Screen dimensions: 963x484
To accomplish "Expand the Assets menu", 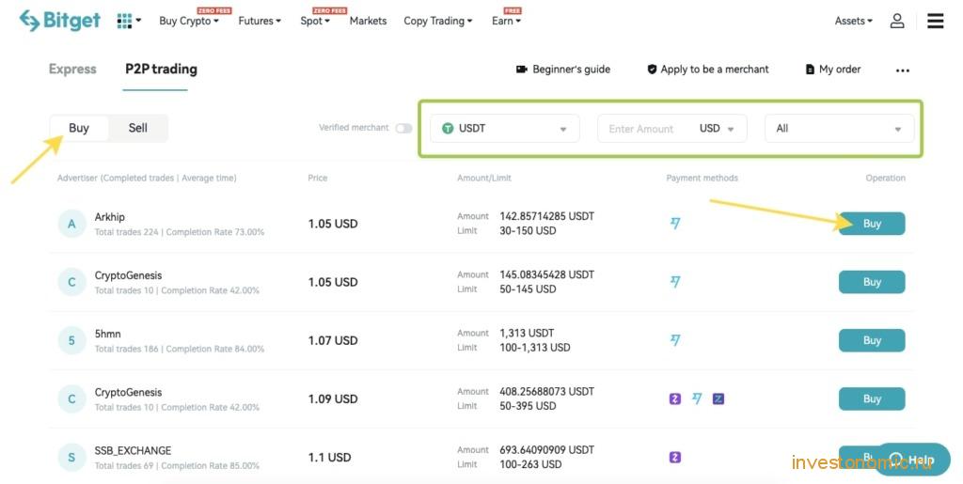I will [853, 21].
